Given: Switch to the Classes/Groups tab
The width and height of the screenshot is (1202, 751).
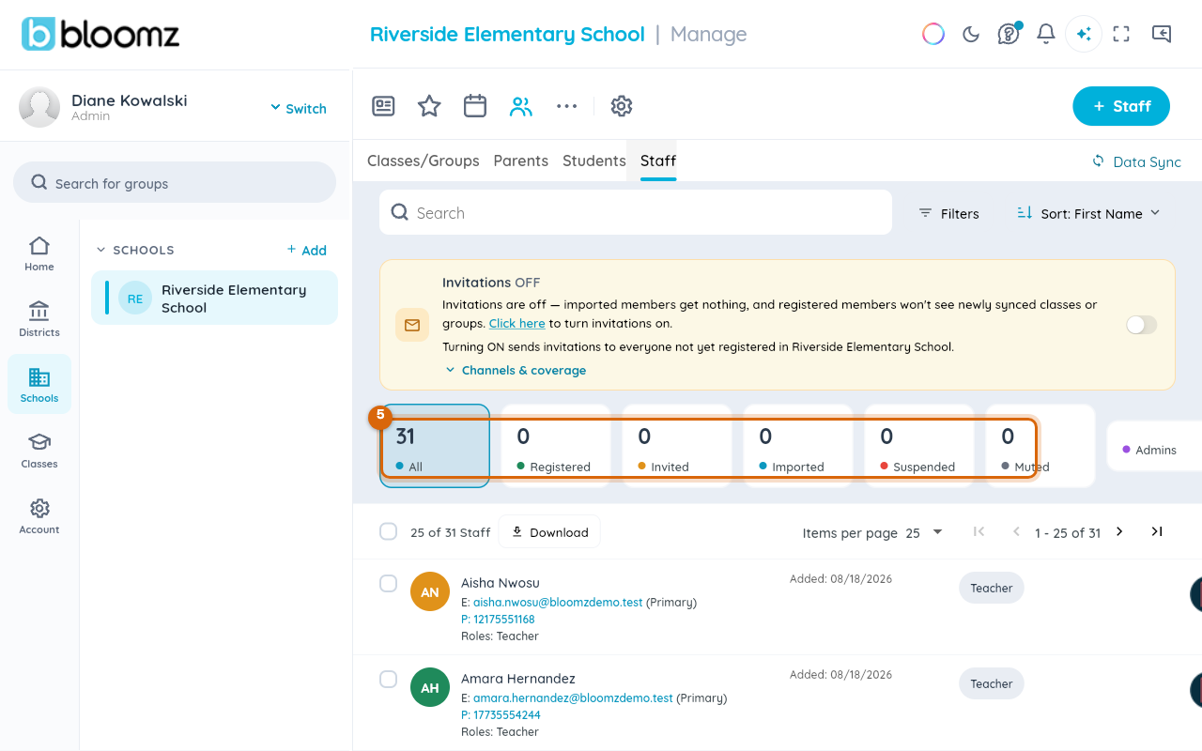Looking at the screenshot, I should click(424, 161).
